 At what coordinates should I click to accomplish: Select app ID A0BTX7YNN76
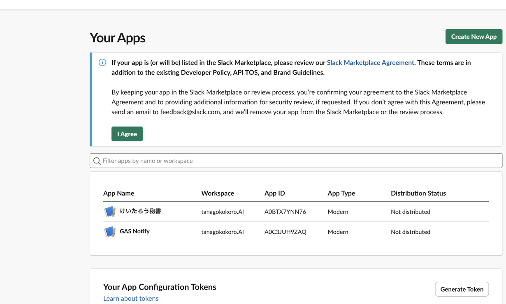click(x=285, y=212)
